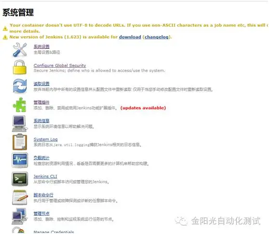Click the 系统管理 page heading
Screen dimensions: 269x234
pos(18,13)
